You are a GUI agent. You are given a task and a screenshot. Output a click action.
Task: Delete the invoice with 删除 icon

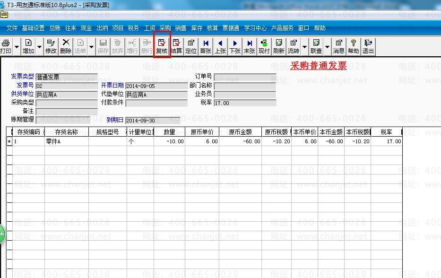[x=66, y=46]
